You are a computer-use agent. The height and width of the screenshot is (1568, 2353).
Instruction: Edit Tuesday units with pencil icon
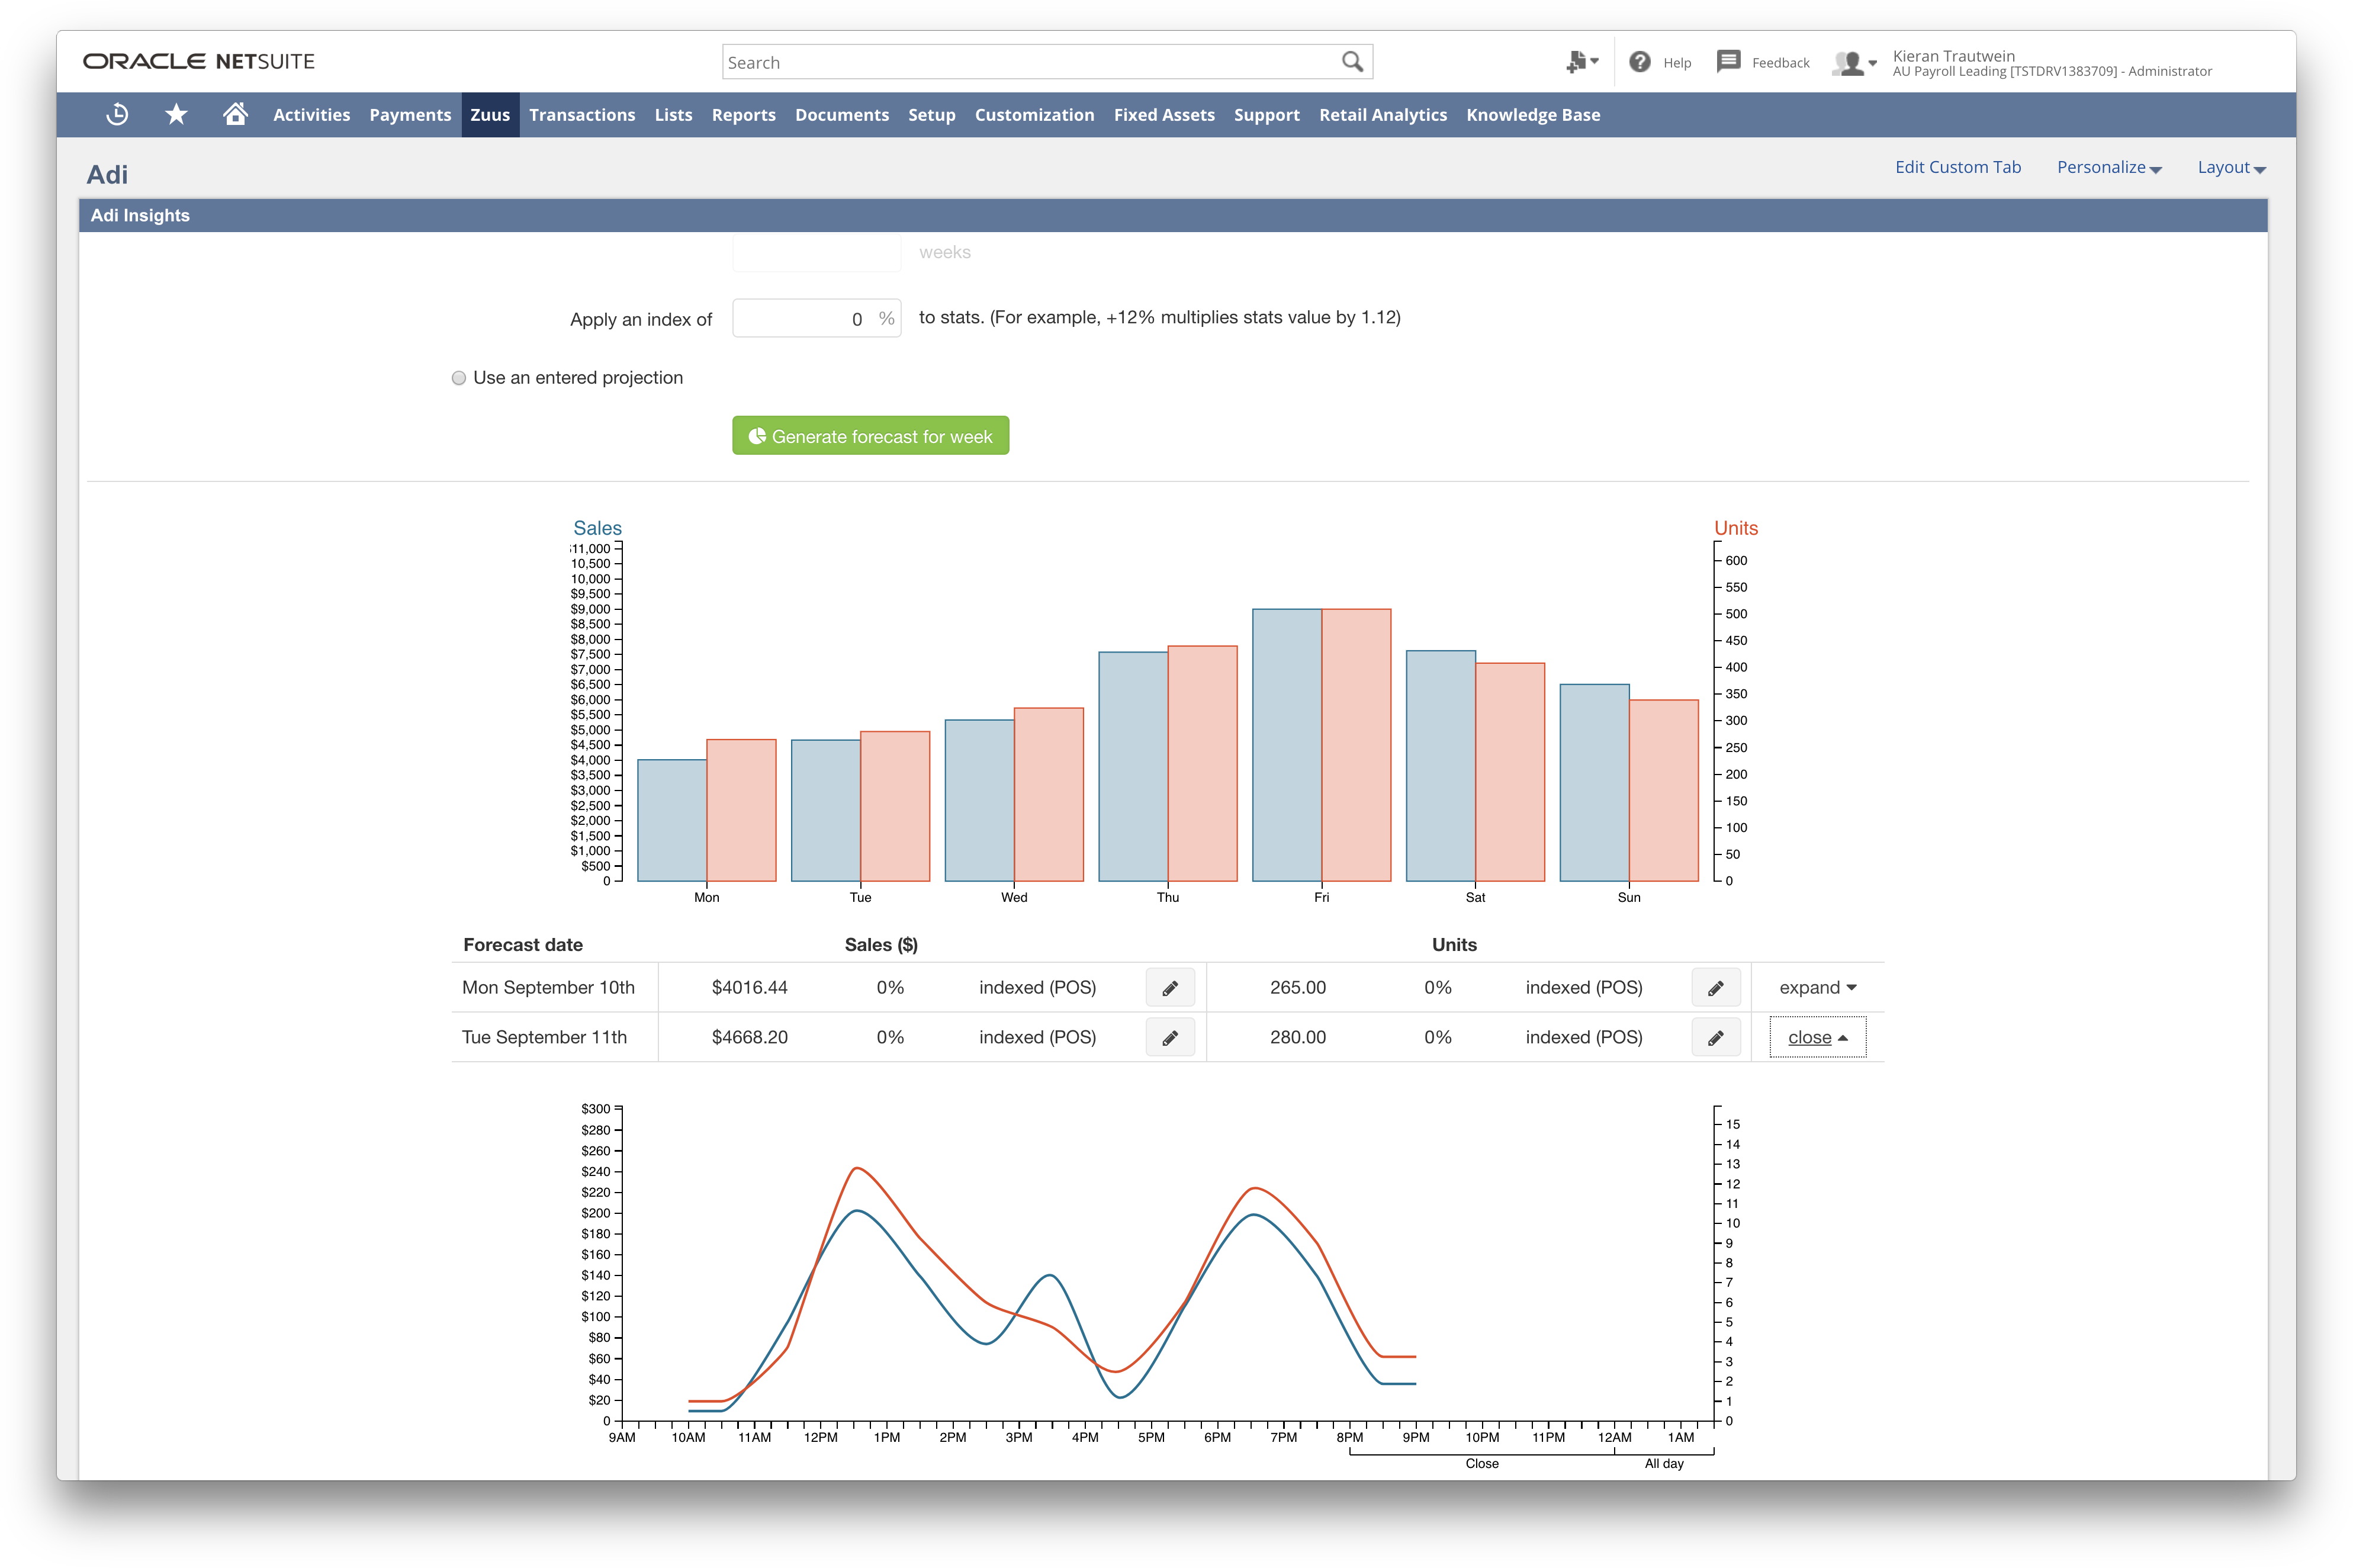(x=1715, y=1038)
